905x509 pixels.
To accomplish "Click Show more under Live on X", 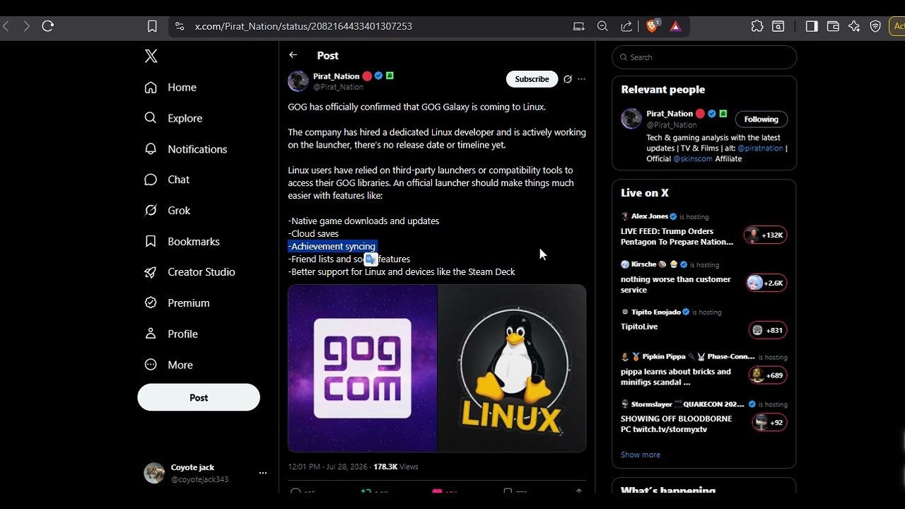I will (x=641, y=455).
